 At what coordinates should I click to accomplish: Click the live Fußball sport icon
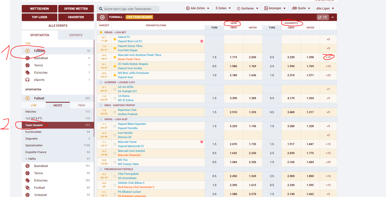[28, 51]
